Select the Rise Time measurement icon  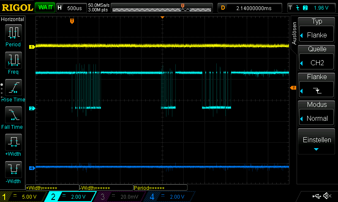[x=14, y=88]
